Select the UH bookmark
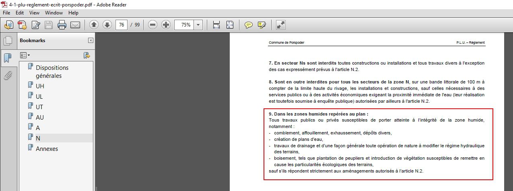The width and height of the screenshot is (513, 191). point(40,86)
